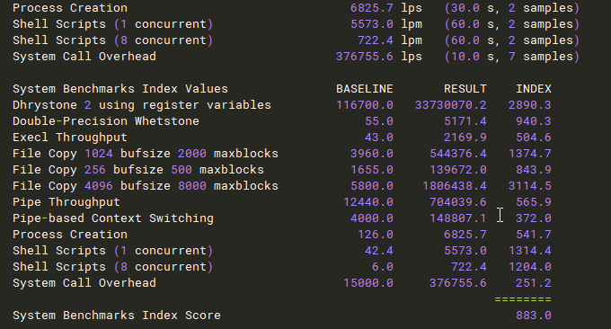This screenshot has height=329, width=611.
Task: Click the index value 3114.5
Action: point(529,186)
